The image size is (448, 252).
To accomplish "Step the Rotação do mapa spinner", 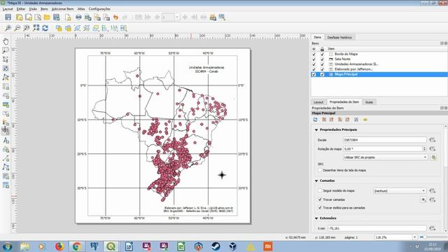I will click(x=424, y=149).
